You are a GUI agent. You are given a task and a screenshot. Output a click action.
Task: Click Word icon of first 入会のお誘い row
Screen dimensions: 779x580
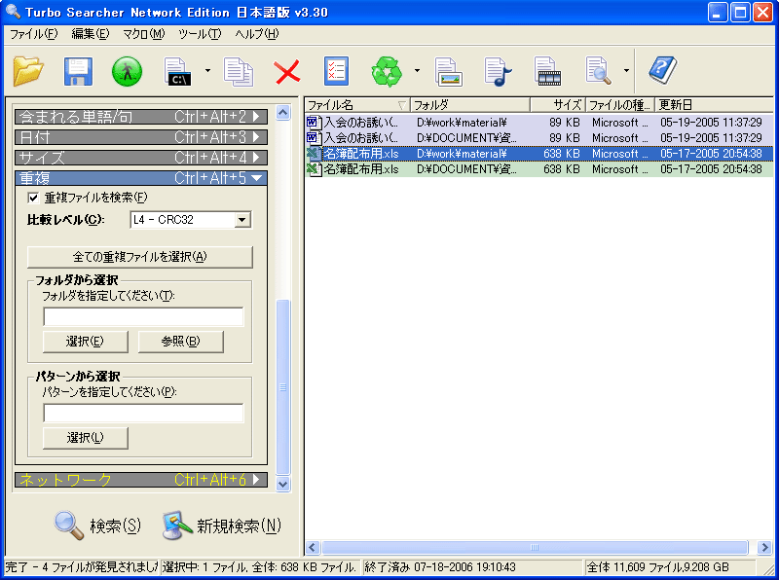coord(314,123)
